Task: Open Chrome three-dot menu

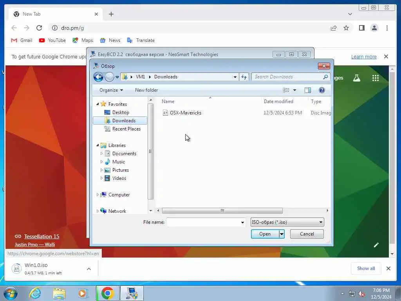Action: click(x=387, y=28)
